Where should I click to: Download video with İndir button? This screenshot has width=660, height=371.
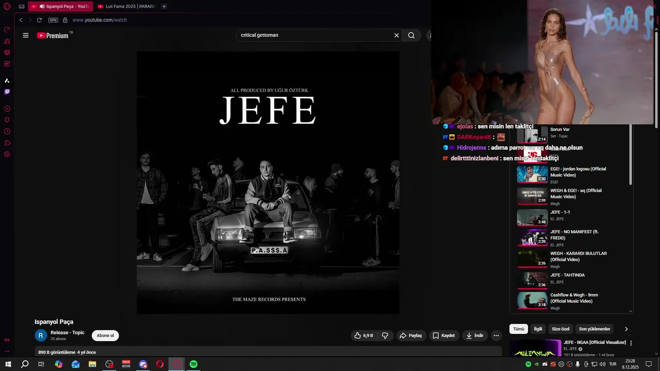(474, 335)
